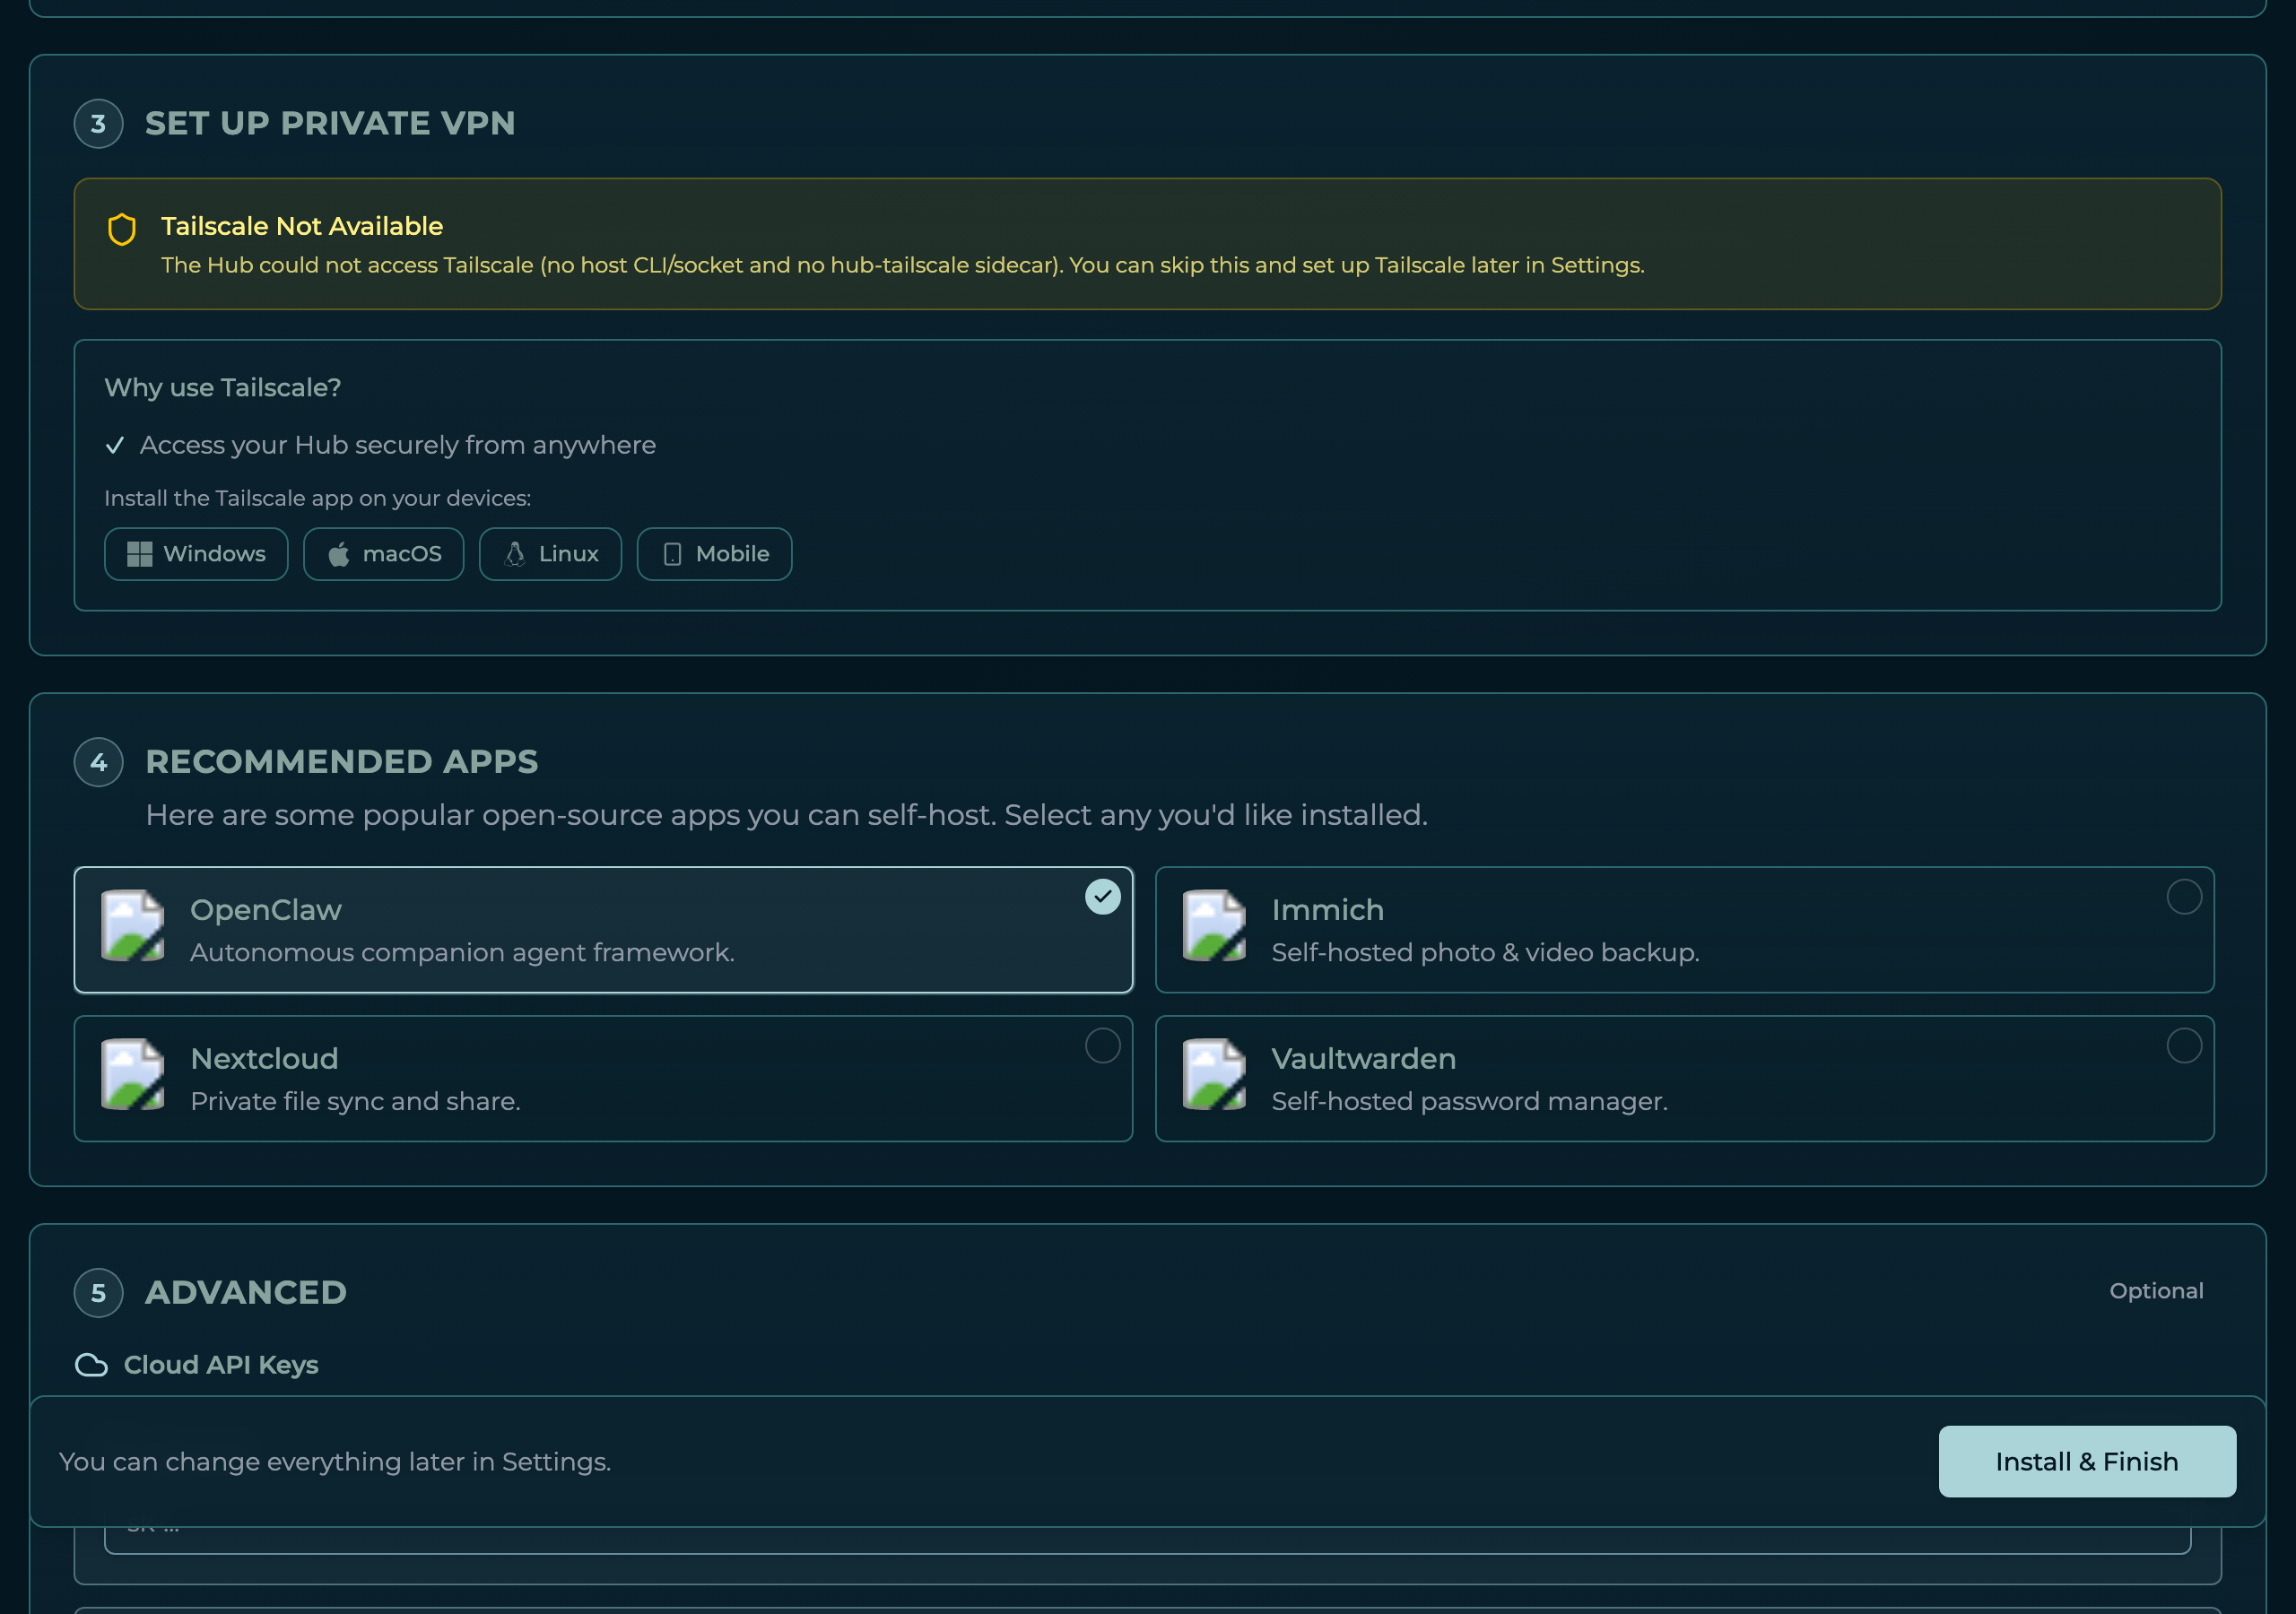Open the Mobile Tailscale download
Image resolution: width=2296 pixels, height=1614 pixels.
[715, 554]
